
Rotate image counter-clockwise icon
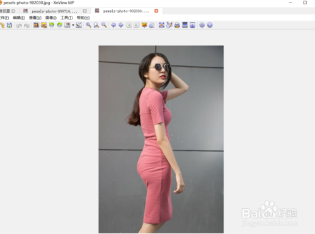coord(52,25)
